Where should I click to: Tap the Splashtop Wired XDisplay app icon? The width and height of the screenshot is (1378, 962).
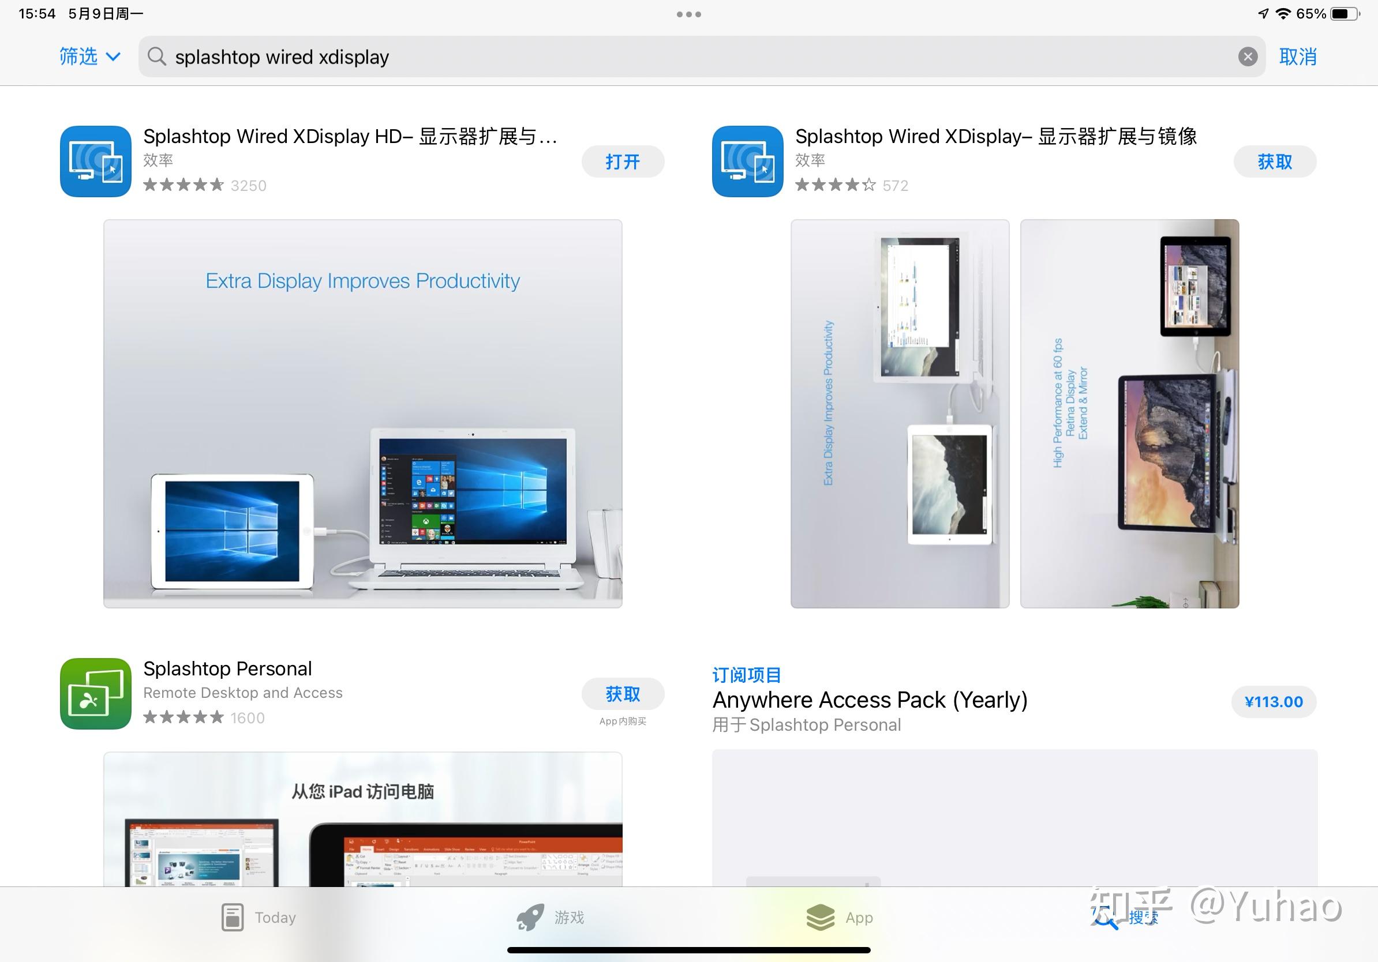[747, 161]
